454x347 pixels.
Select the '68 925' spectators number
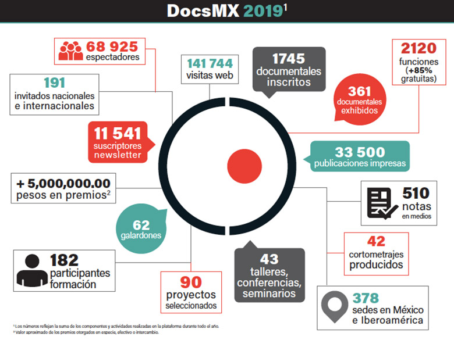click(x=112, y=46)
